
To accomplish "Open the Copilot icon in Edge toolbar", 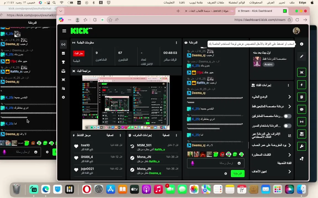I will click(x=61, y=20).
